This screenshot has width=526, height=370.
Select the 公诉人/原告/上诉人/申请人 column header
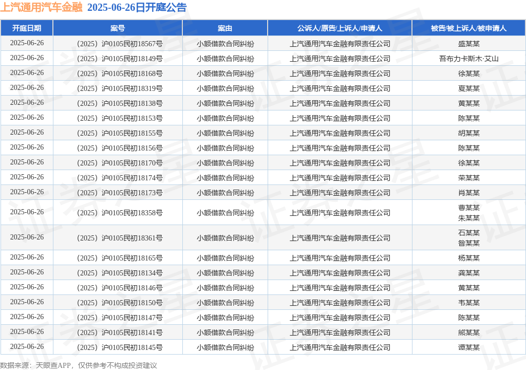340,28
